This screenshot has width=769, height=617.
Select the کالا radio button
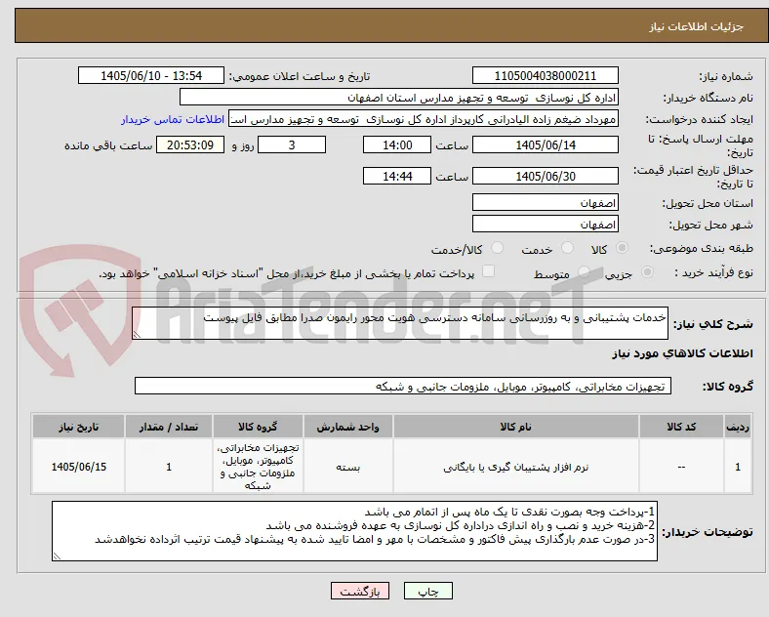pyautogui.click(x=622, y=248)
